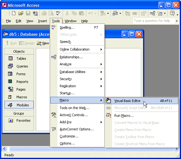This screenshot has width=181, height=159.
Task: Select Speech in Tools menu
Action: 77,42
